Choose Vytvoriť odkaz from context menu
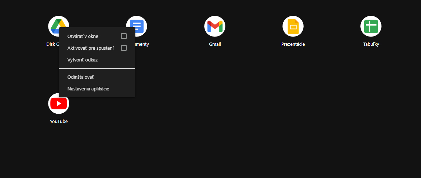 tap(97, 60)
